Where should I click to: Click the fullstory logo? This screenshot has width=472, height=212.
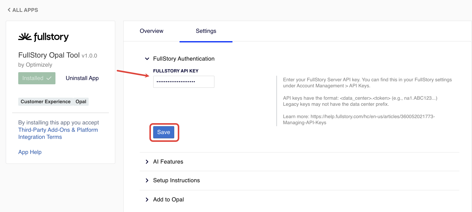pos(44,37)
